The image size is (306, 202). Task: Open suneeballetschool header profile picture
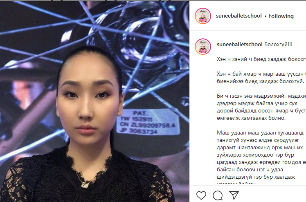pos(203,16)
